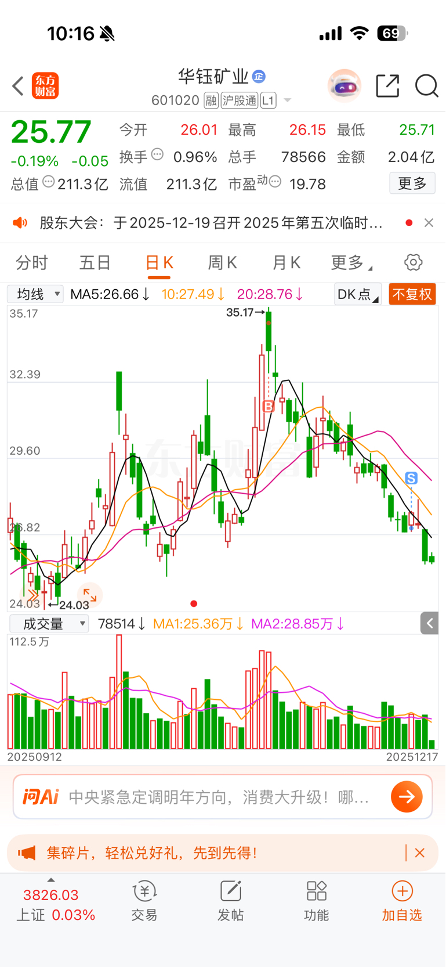Tap the blue S sell marker
The image size is (446, 967).
[411, 479]
